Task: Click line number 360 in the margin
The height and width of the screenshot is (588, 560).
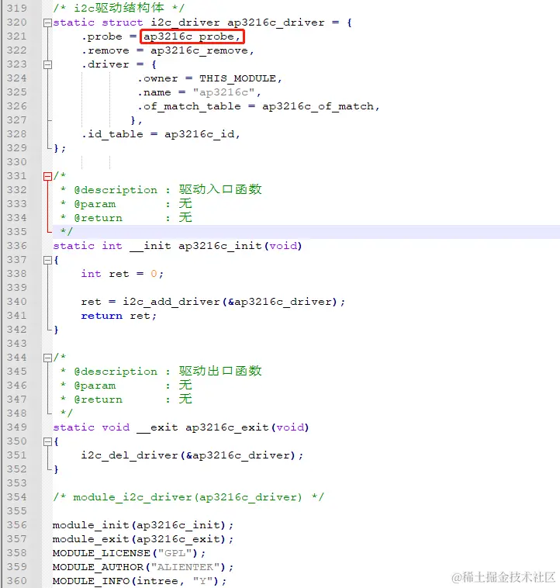Action: (17, 581)
